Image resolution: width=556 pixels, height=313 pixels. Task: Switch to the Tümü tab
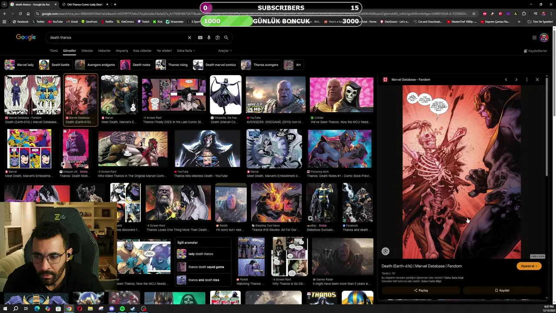tap(53, 50)
